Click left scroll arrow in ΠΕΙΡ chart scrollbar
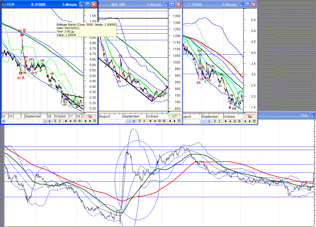Viewport: 316px width, 227px height. point(3,121)
